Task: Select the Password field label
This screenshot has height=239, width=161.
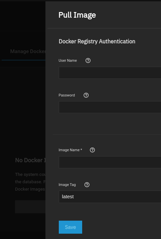Action: tap(66, 95)
